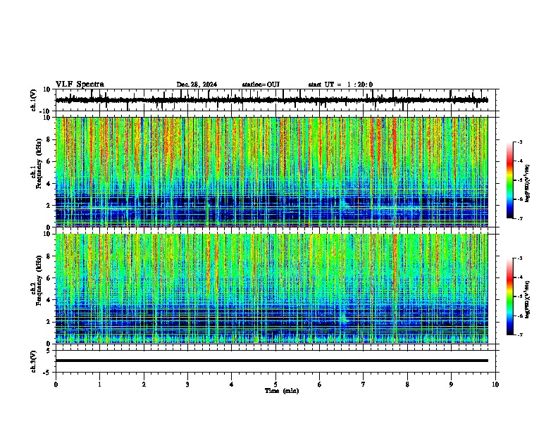Click time axis tick label "10"
558x431 pixels.
pos(495,385)
